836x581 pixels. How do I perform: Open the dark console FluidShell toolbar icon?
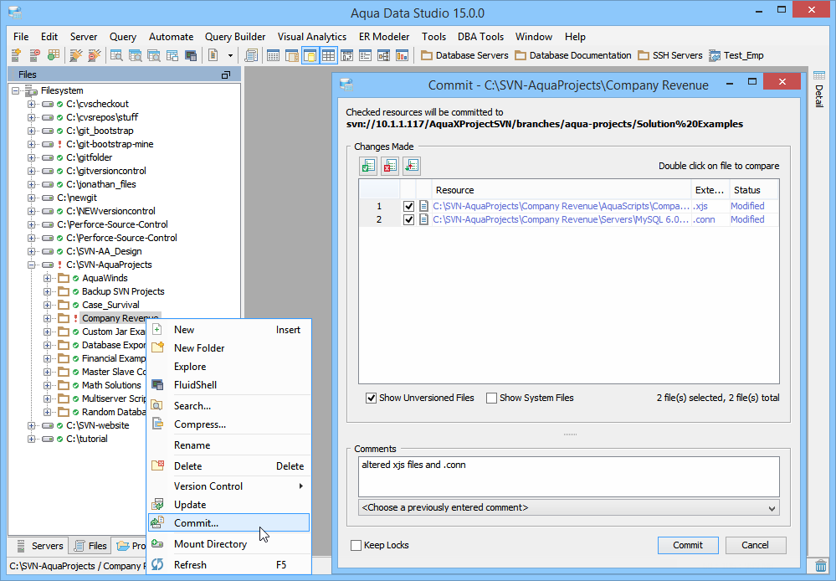pyautogui.click(x=190, y=55)
